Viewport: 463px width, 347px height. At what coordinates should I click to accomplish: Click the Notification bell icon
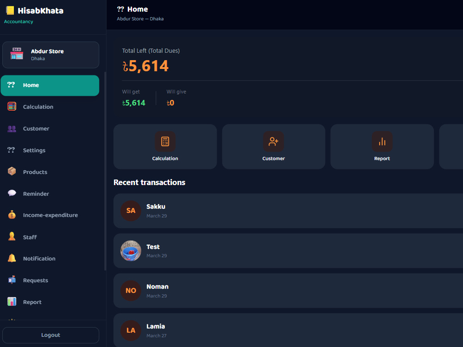tap(12, 258)
